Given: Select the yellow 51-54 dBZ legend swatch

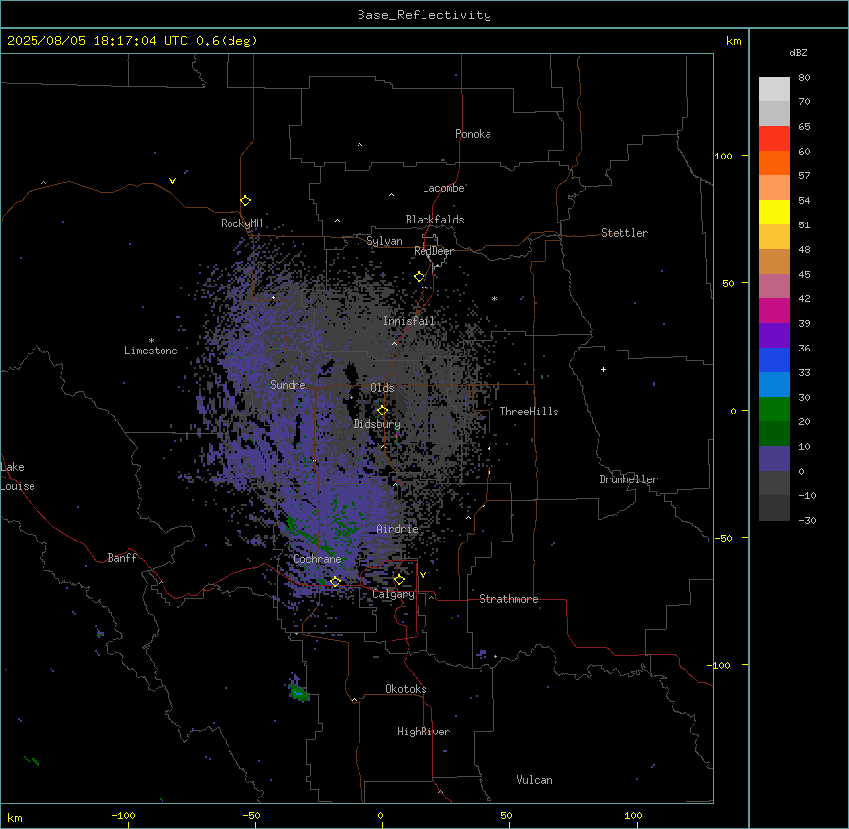Looking at the screenshot, I should pos(774,212).
